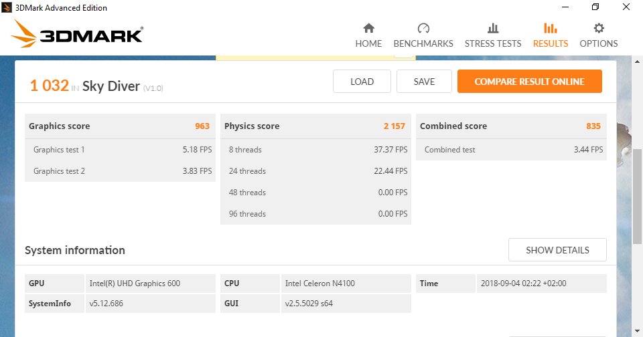Expand system info with SHOW DETAILS
Viewport: 643px width, 337px height.
tap(557, 250)
